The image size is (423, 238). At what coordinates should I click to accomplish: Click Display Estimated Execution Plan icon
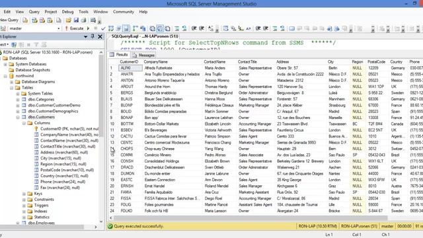coord(111,28)
